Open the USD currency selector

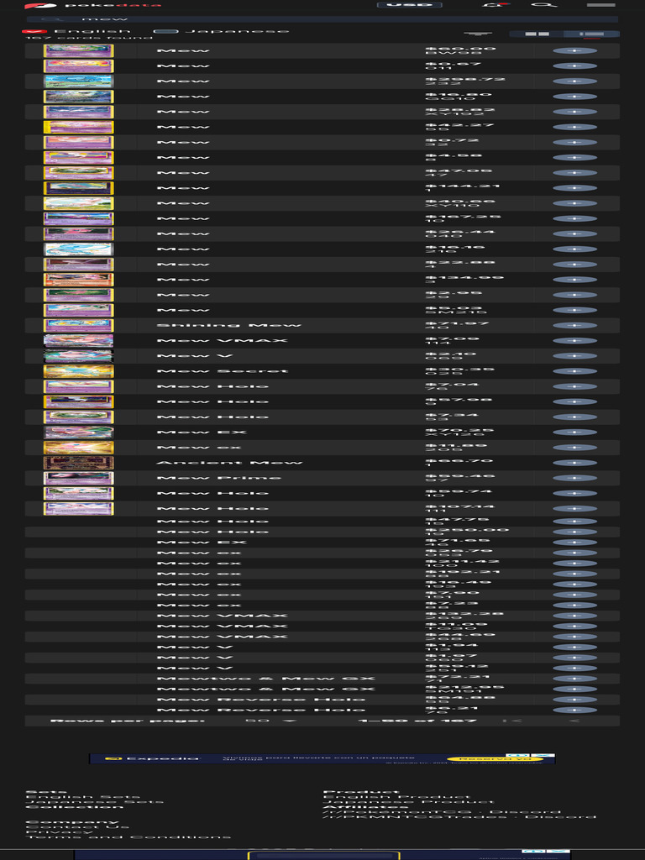pos(410,5)
